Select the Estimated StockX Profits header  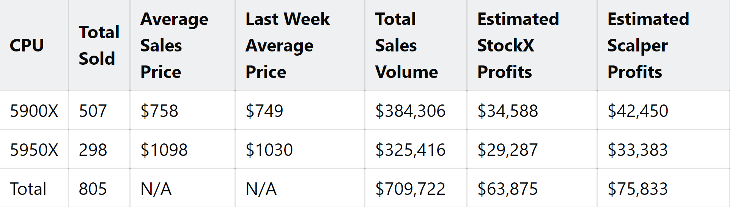518,45
